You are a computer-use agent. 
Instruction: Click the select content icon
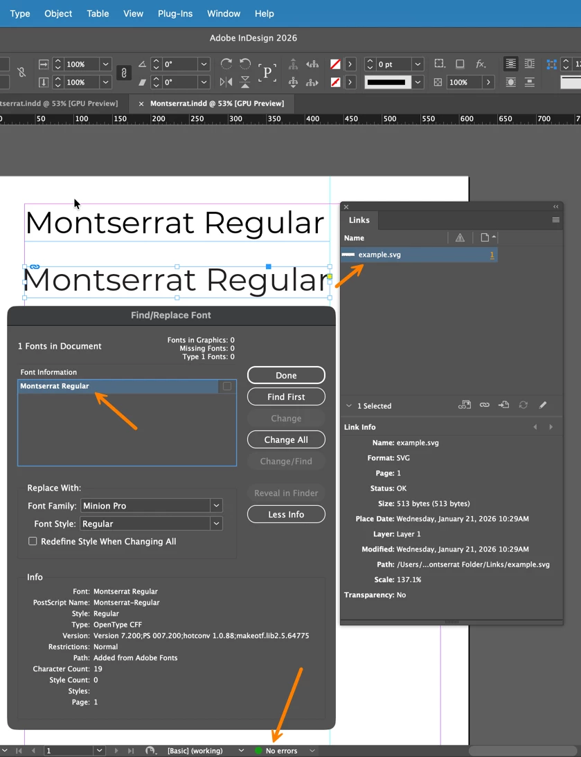tap(293, 82)
